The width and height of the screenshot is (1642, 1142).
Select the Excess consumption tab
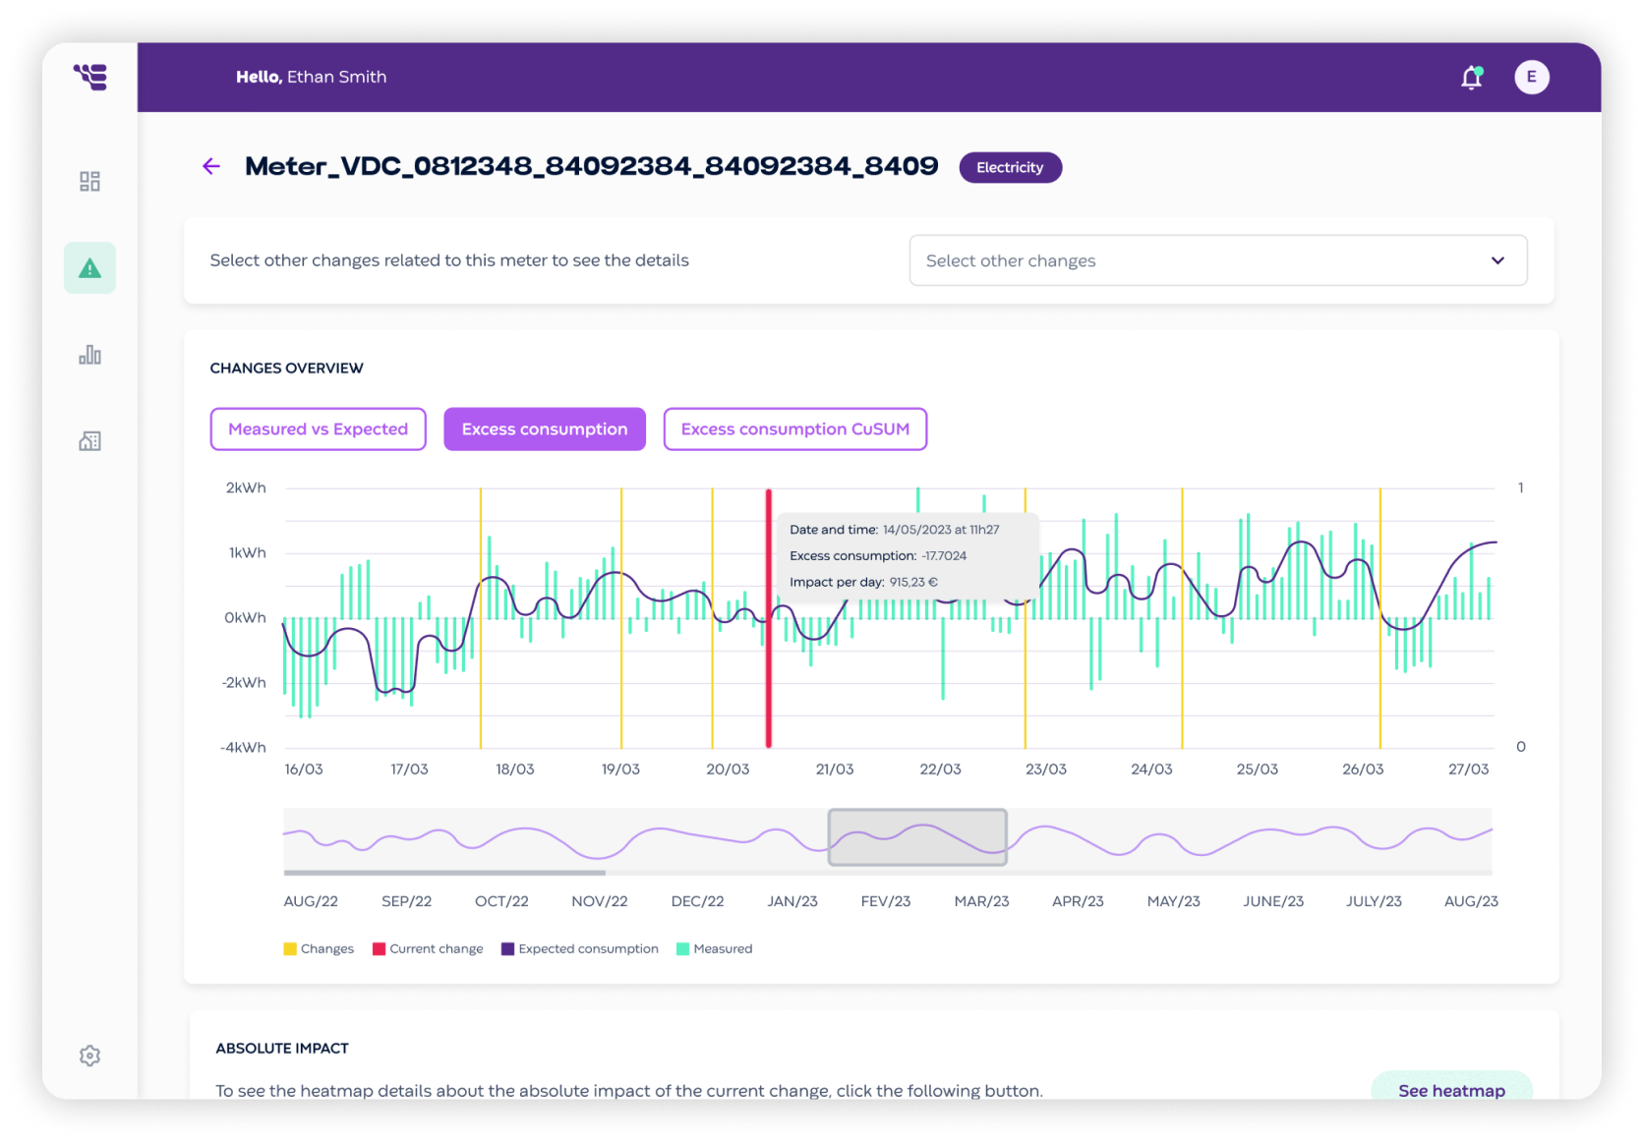[545, 429]
